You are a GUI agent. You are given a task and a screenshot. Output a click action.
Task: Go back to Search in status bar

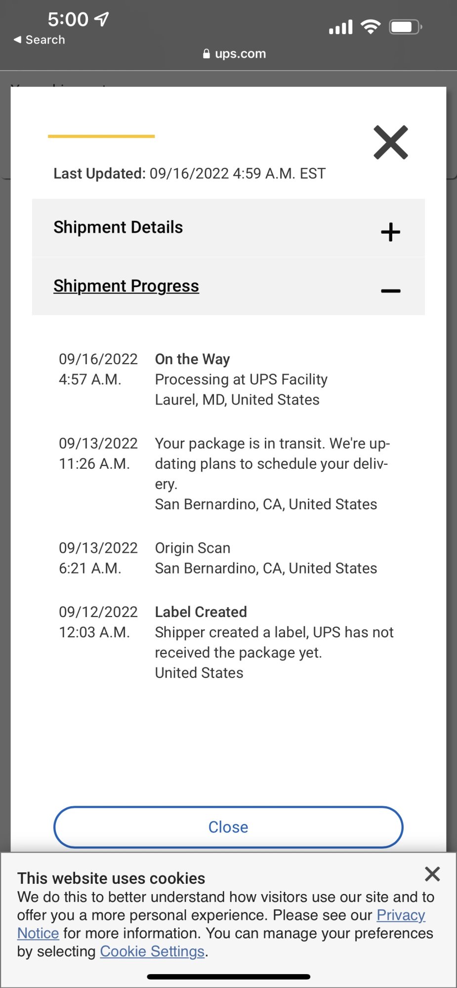tap(40, 40)
